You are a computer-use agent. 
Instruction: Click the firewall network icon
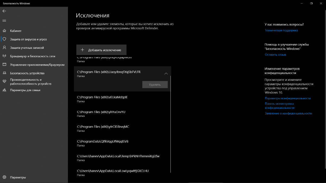(4, 56)
